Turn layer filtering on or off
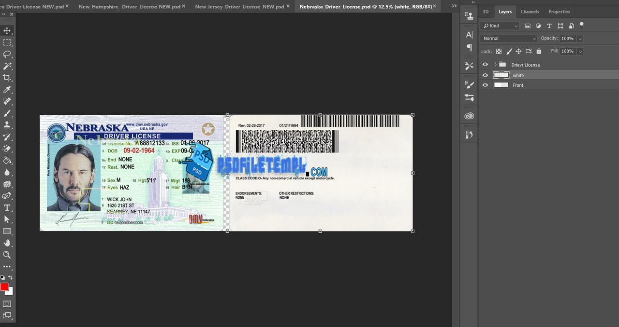This screenshot has height=327, width=619. [582, 25]
